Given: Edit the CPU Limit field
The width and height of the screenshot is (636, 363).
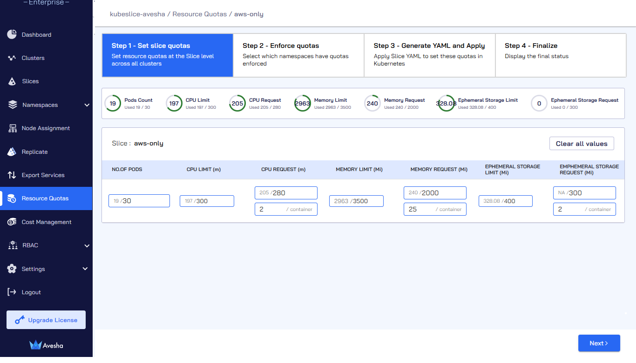Looking at the screenshot, I should 207,201.
